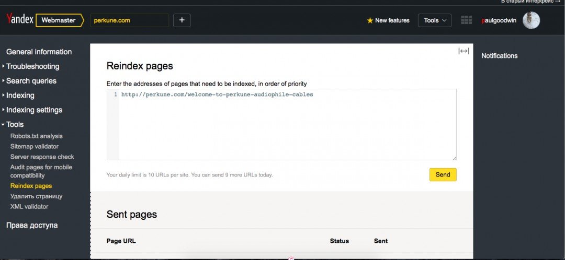Click the Reindex pages heading
This screenshot has height=260, width=565.
point(140,66)
